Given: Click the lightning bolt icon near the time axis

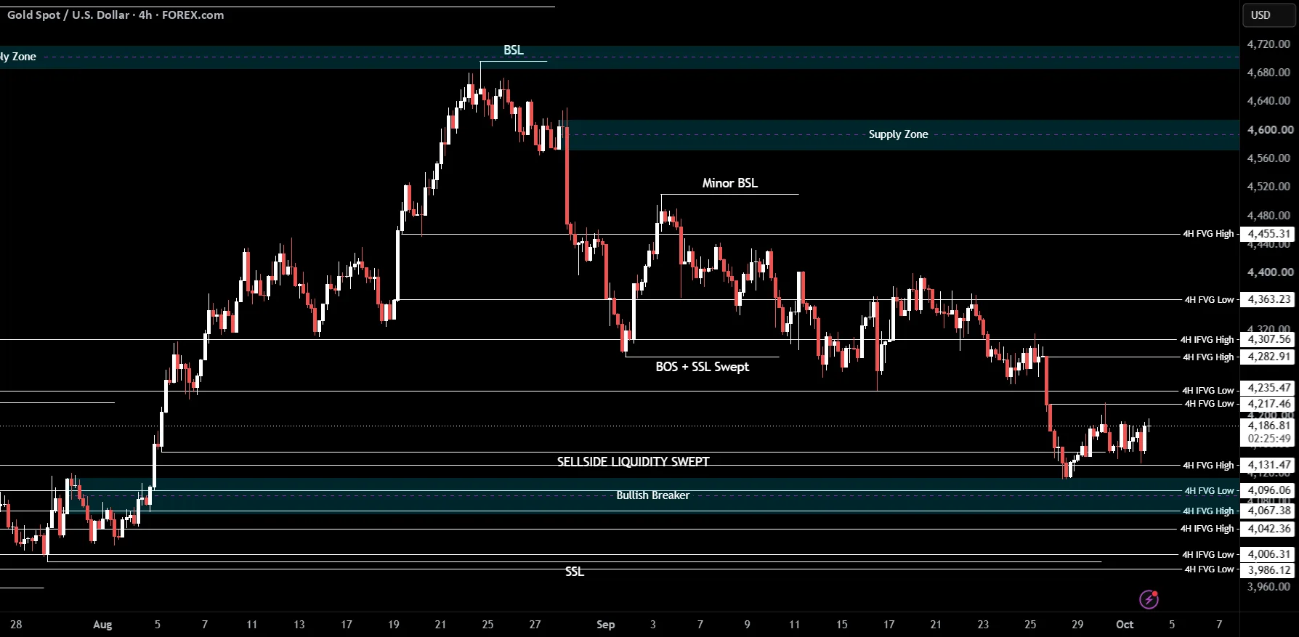Looking at the screenshot, I should [x=1149, y=599].
